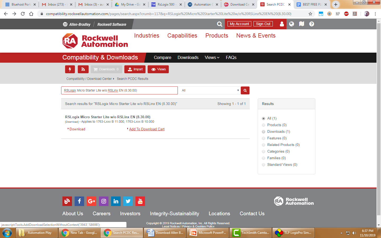381x238 pixels.
Task: Open the LinkedIn icon in footer
Action: 116,201
